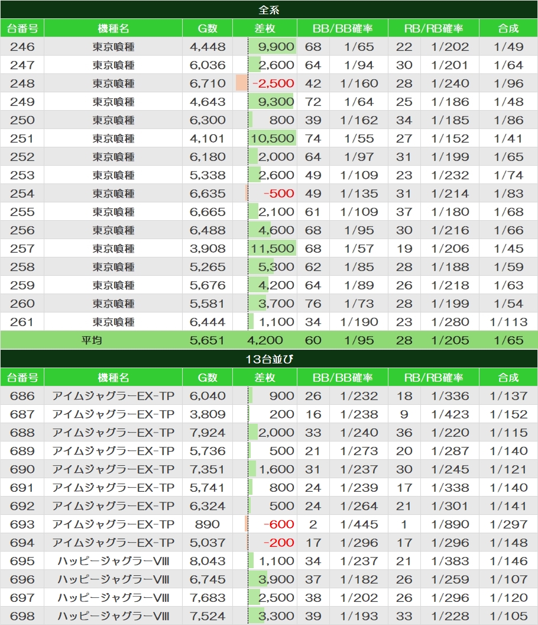Click RB rate 1/383 in row 695
This screenshot has width=538, height=625.
[x=450, y=561]
